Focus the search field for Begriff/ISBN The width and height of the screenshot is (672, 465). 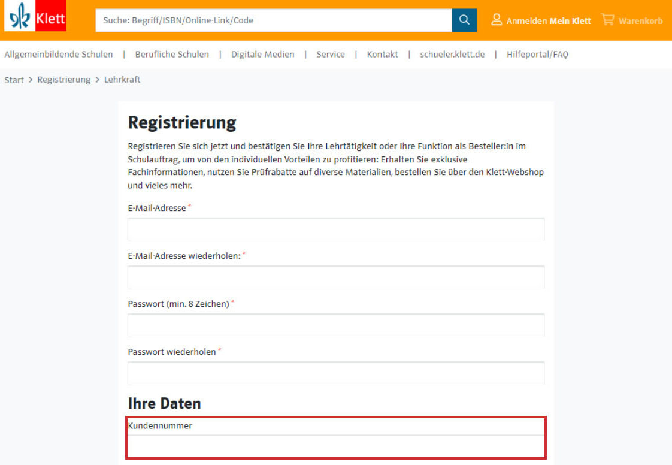(274, 20)
